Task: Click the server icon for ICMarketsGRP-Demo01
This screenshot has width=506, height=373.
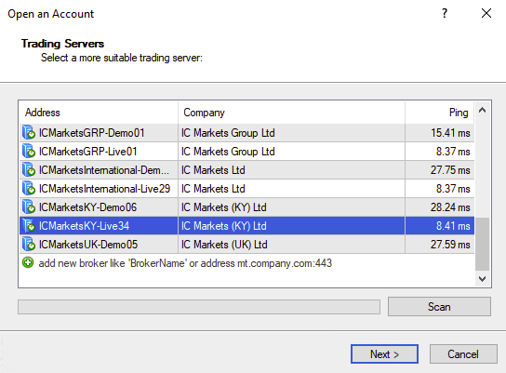Action: click(x=29, y=133)
